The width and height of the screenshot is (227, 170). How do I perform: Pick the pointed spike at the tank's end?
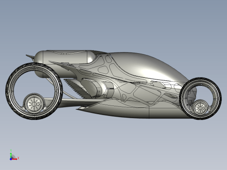tap(30, 57)
